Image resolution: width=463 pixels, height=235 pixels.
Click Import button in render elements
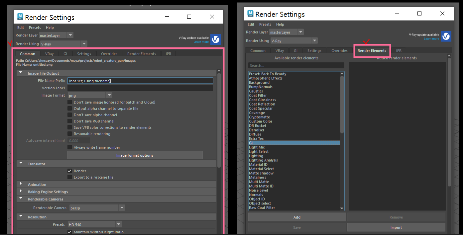pyautogui.click(x=396, y=228)
